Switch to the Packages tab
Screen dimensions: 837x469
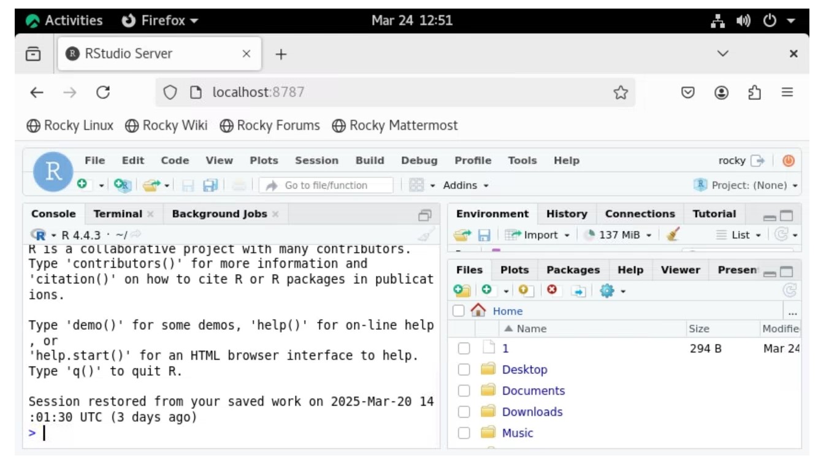573,270
